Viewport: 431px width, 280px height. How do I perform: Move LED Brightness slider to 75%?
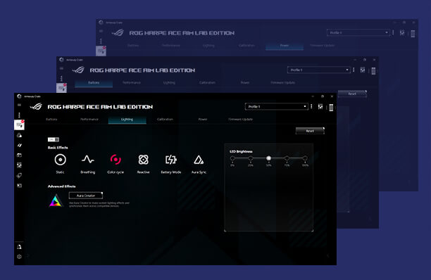287,158
